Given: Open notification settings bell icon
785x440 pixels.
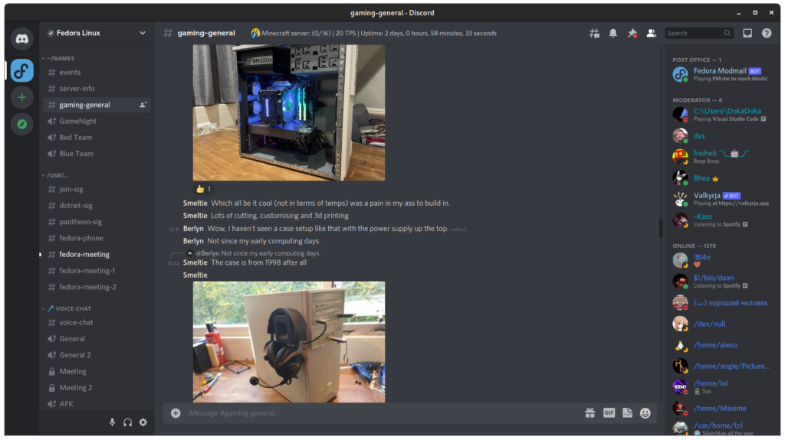Looking at the screenshot, I should tap(613, 34).
